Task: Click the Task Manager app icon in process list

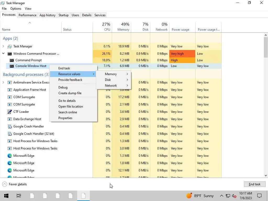Action: pyautogui.click(x=10, y=46)
